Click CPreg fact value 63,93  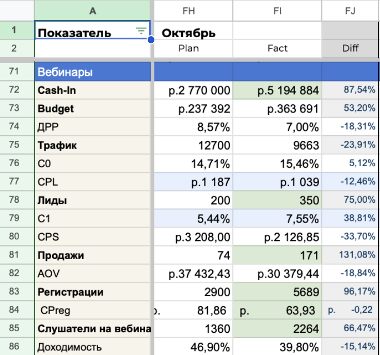pos(277,310)
